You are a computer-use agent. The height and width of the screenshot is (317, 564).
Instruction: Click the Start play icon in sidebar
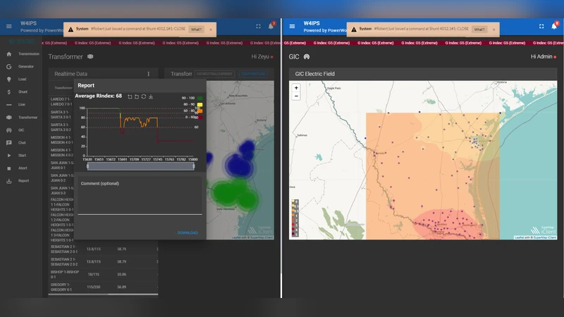[x=9, y=155]
